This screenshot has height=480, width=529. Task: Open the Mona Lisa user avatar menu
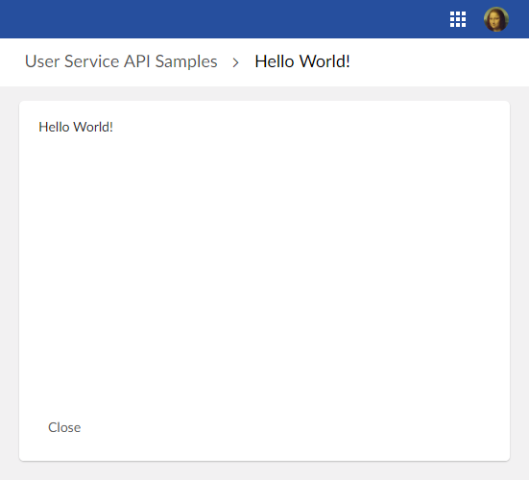click(x=496, y=19)
